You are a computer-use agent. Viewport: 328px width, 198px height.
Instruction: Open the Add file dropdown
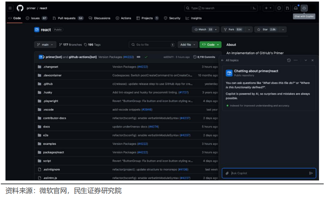(187, 44)
